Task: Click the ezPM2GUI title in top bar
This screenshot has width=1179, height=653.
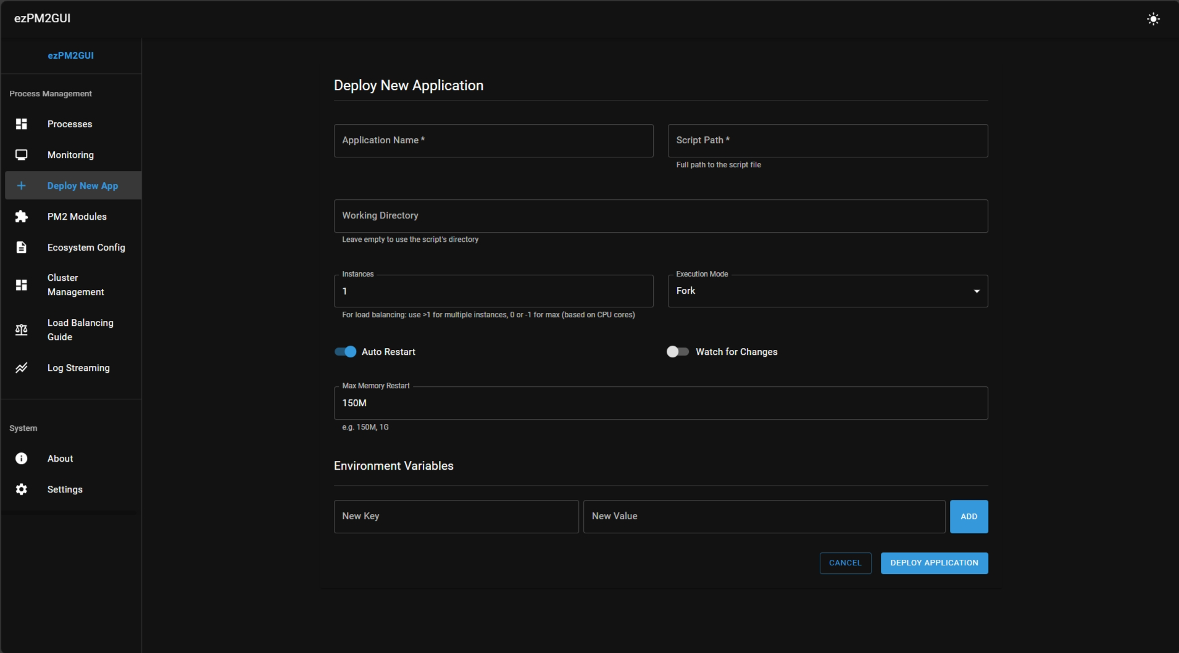Action: [43, 19]
